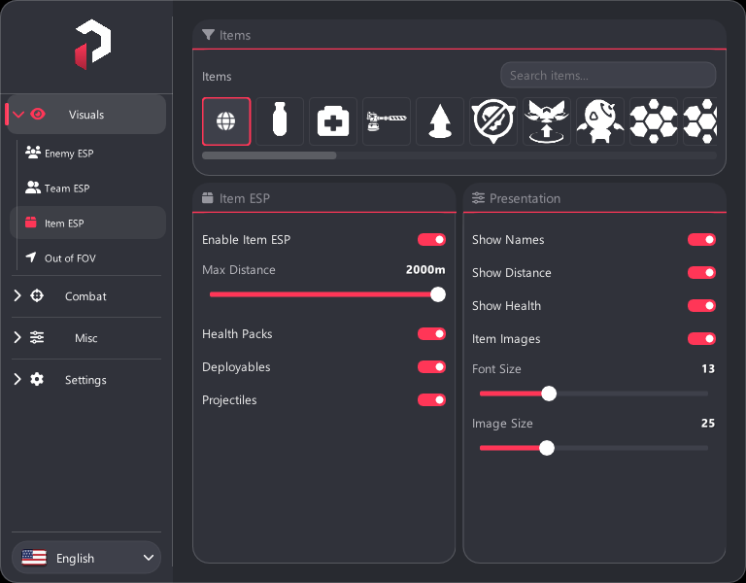Expand the Misc section chevron
Viewport: 746px width, 583px height.
pyautogui.click(x=17, y=337)
